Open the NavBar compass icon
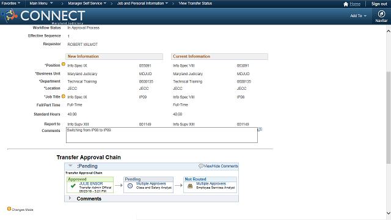391x220 pixels. pos(381,13)
